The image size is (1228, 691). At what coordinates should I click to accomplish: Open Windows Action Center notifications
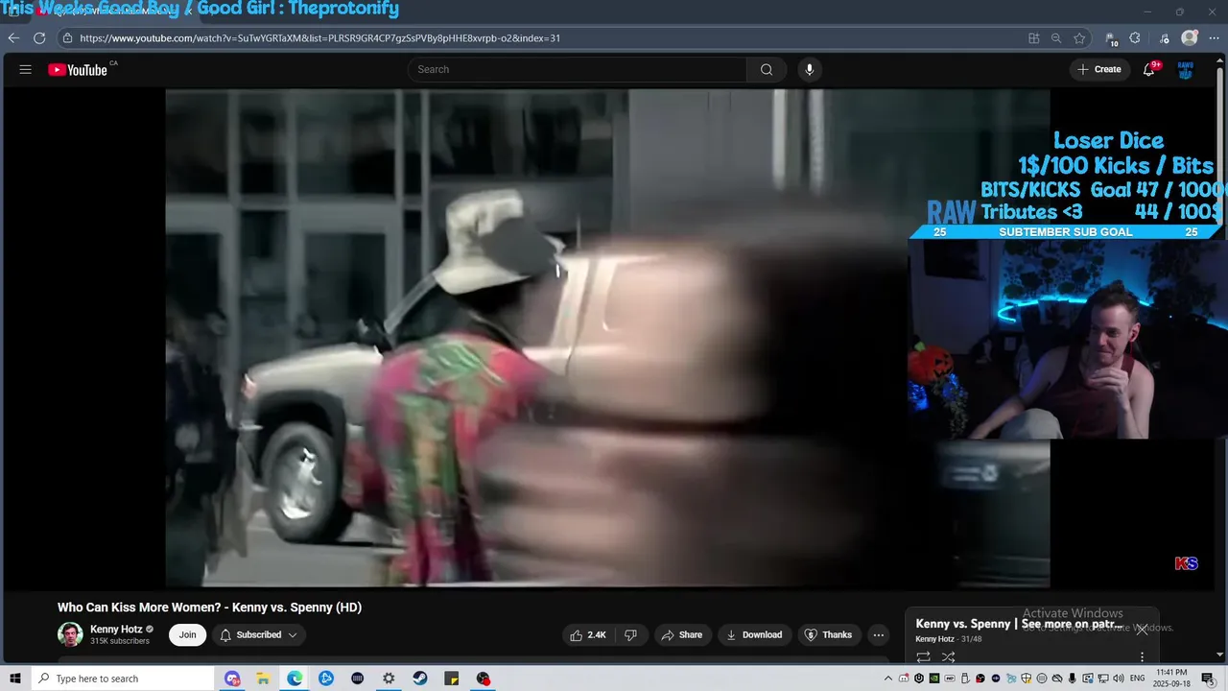point(1208,679)
